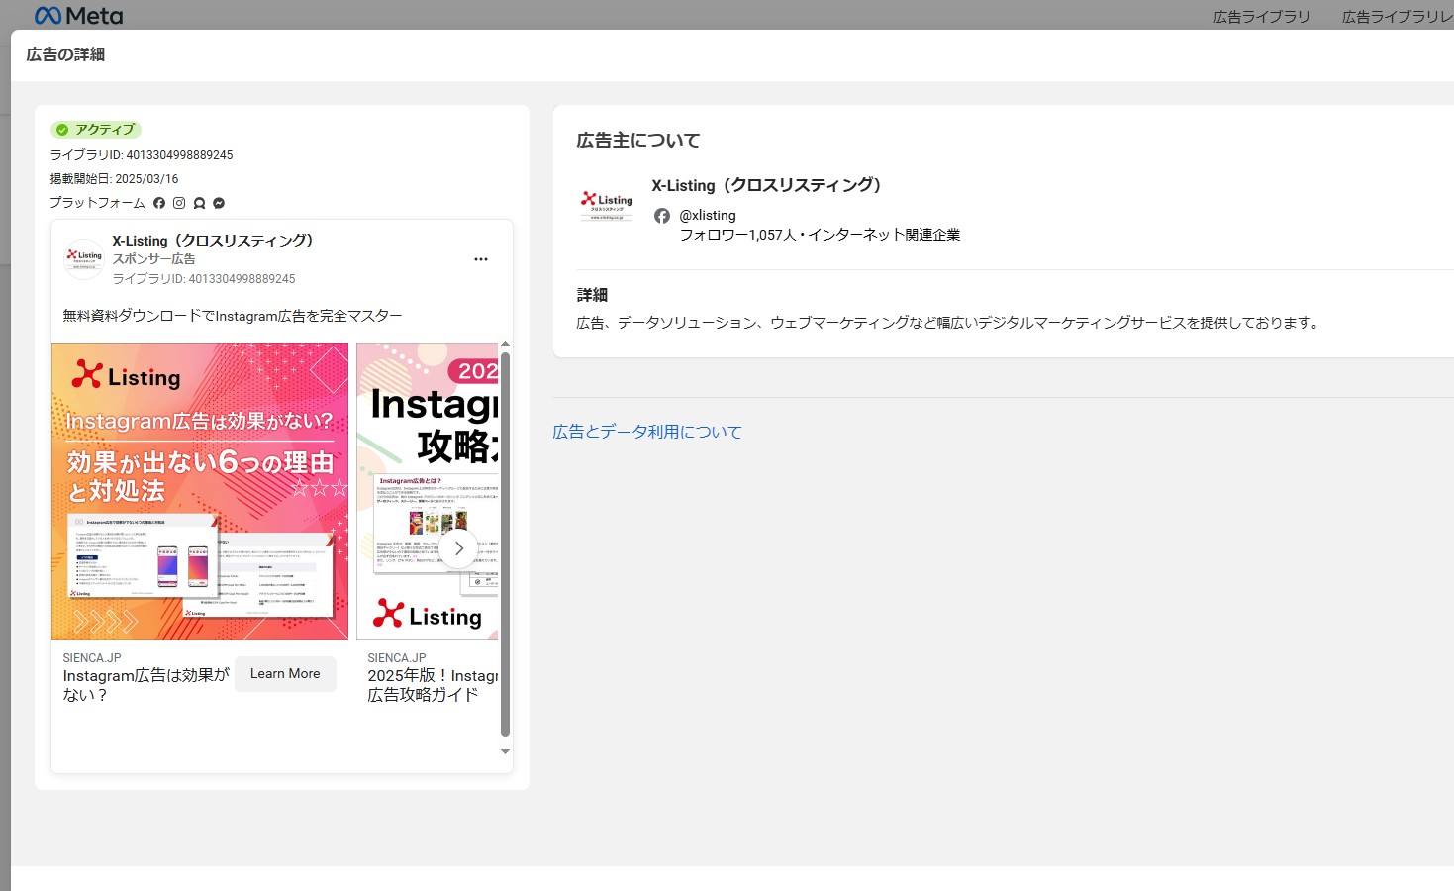Viewport: 1454px width, 891px height.
Task: Click the scrollbar down arrow
Action: [x=505, y=751]
